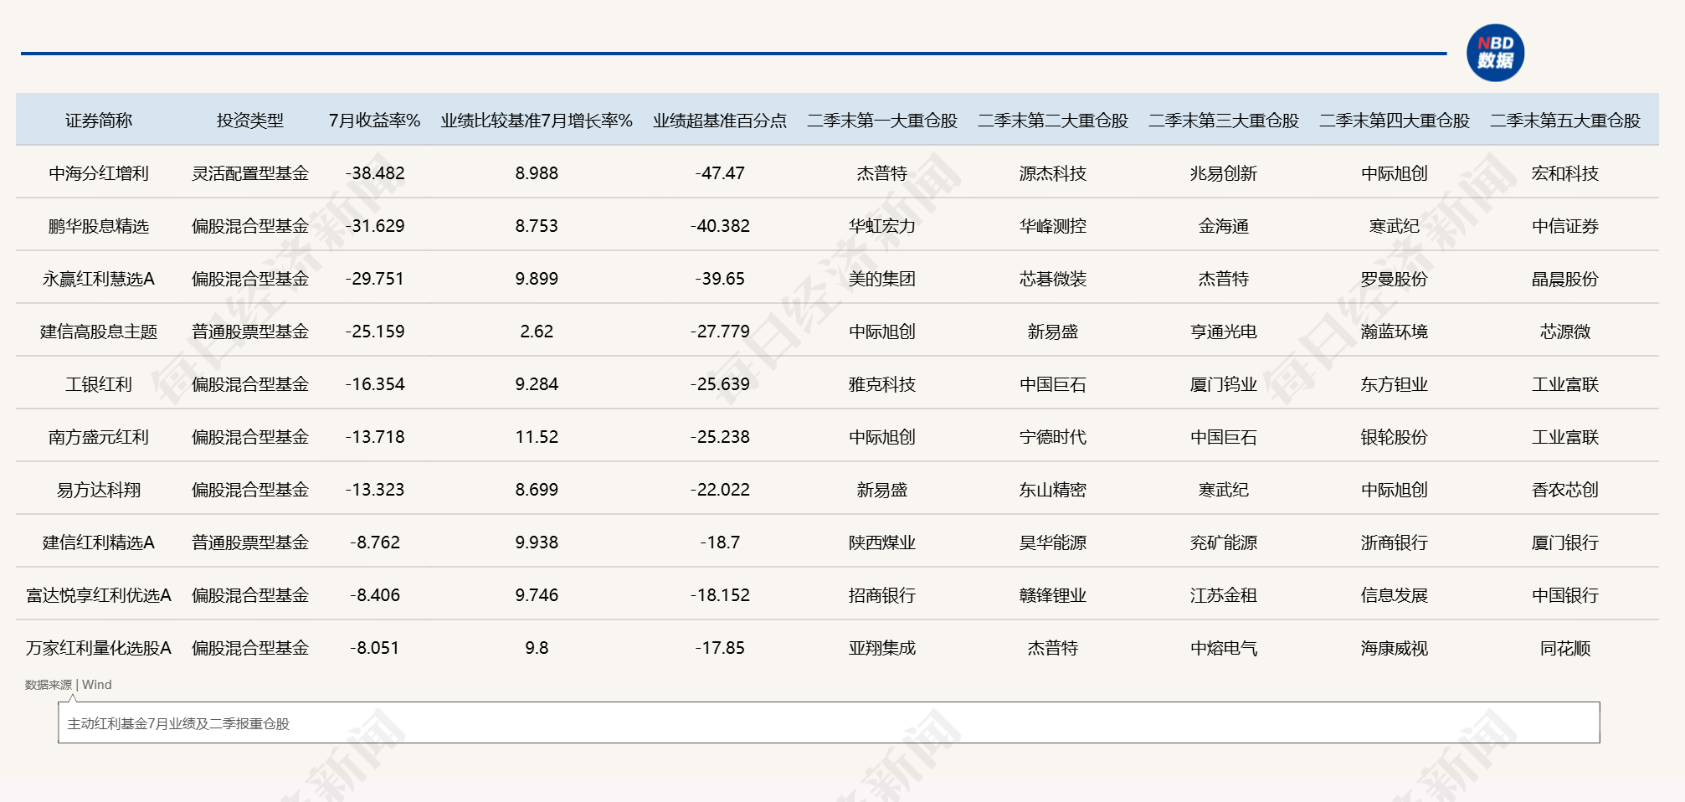Image resolution: width=1685 pixels, height=802 pixels.
Task: Select the 投资类型 column header
Action: [x=250, y=121]
